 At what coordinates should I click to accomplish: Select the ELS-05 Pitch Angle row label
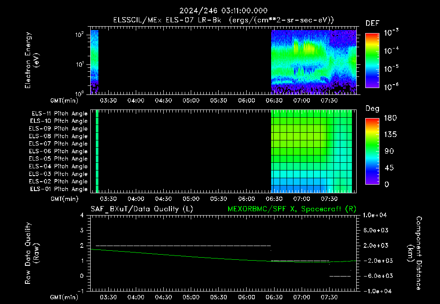click(x=58, y=159)
